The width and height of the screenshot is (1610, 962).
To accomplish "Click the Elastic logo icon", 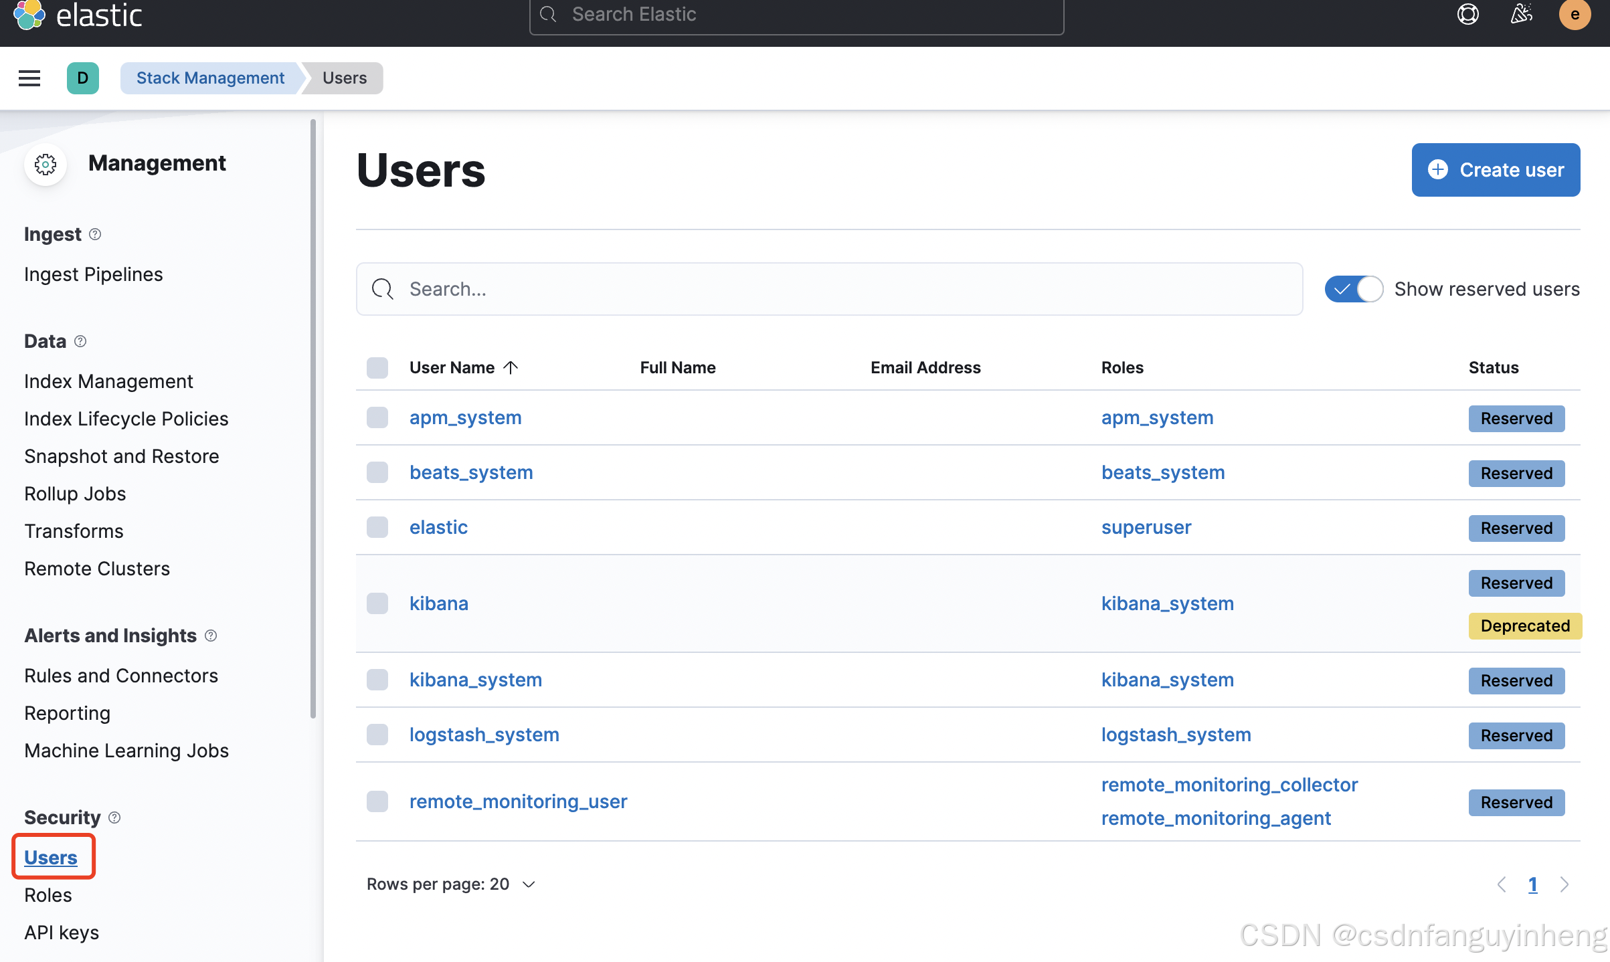I will [x=29, y=15].
